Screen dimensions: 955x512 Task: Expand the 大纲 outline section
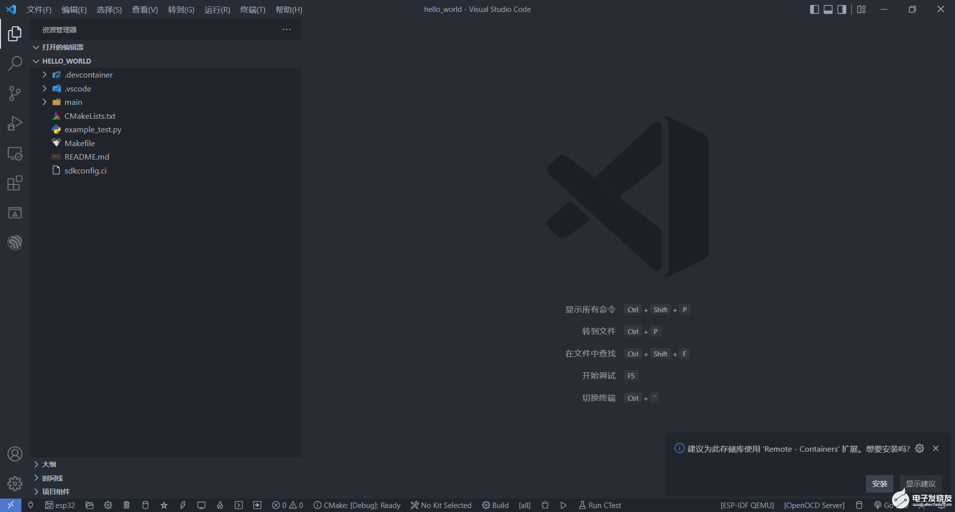165,464
